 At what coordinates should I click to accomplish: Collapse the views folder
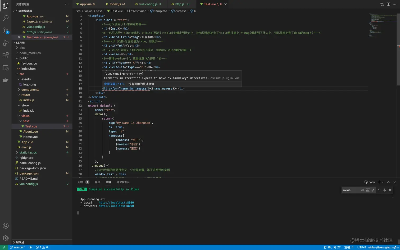[x=42, y=116]
